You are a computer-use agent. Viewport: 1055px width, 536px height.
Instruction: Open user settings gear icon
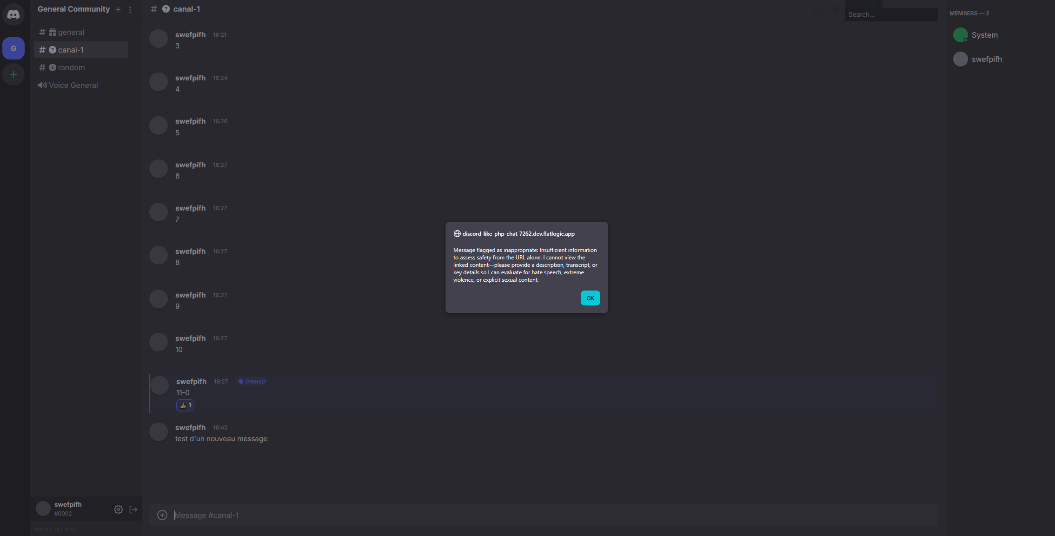click(x=119, y=510)
